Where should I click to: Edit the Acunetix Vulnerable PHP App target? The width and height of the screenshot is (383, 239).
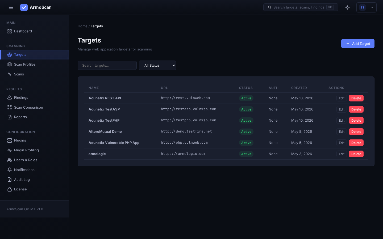pyautogui.click(x=342, y=143)
